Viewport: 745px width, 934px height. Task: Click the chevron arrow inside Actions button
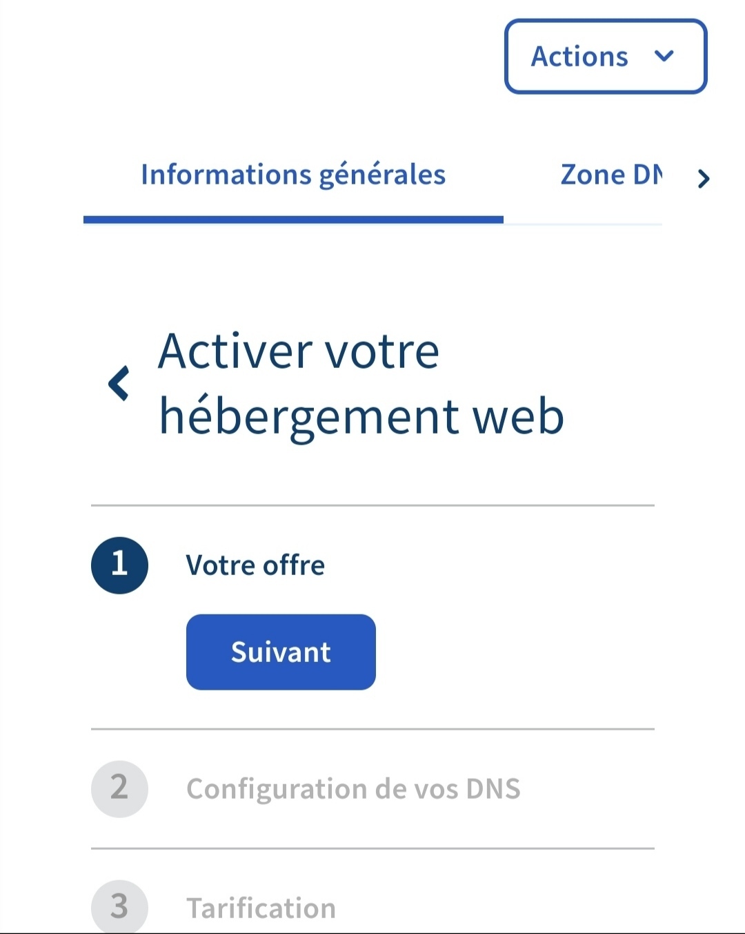[x=664, y=57]
